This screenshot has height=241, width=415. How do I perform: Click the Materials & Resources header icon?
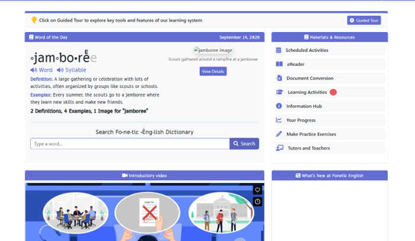tap(307, 37)
